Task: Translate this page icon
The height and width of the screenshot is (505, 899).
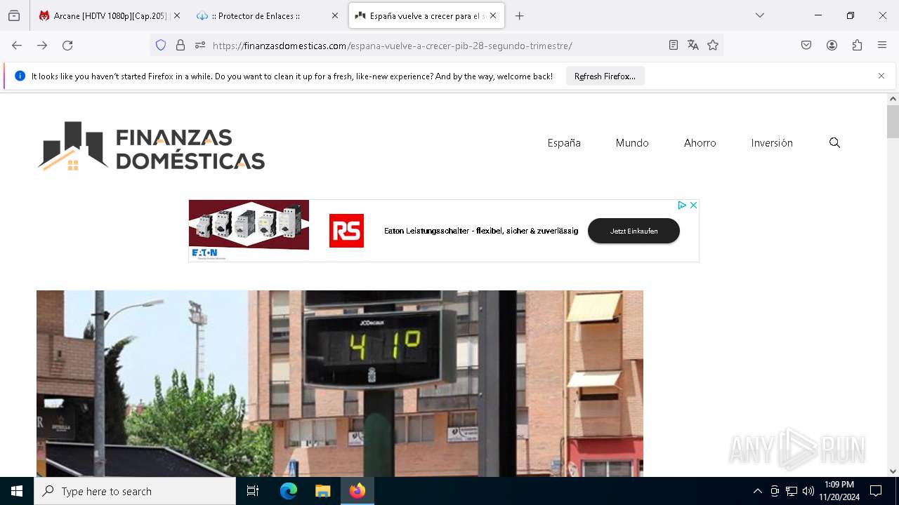Action: (693, 45)
